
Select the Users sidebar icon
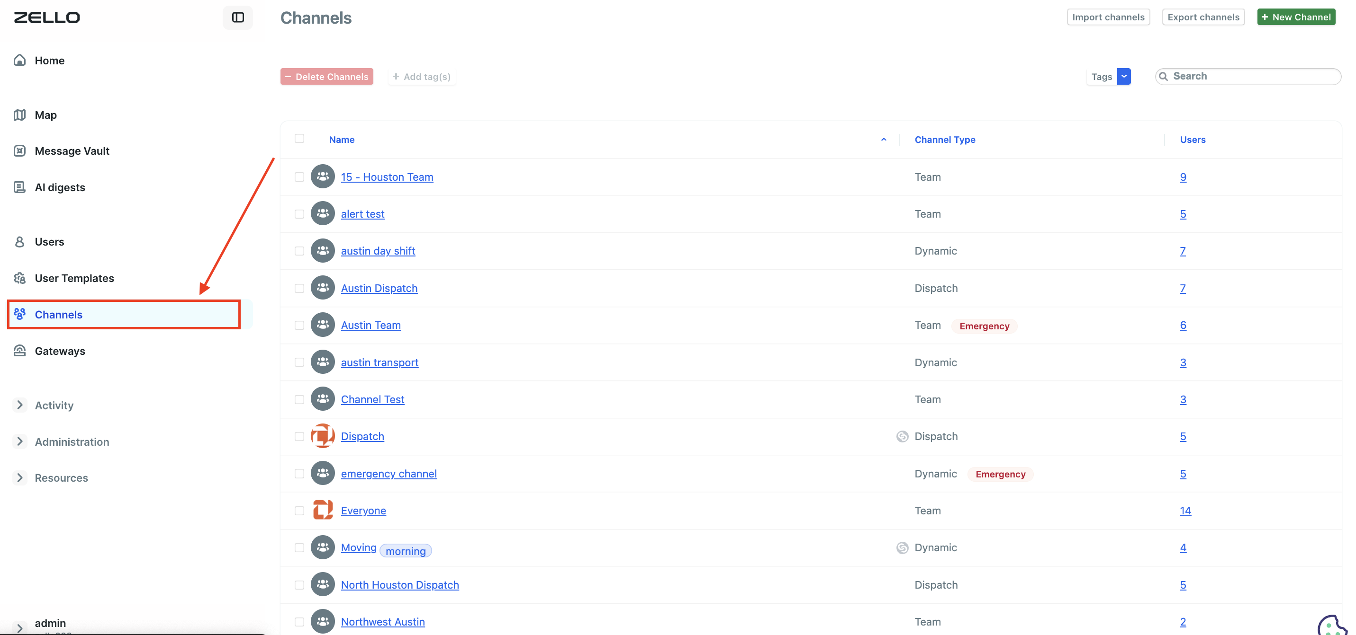pyautogui.click(x=19, y=242)
